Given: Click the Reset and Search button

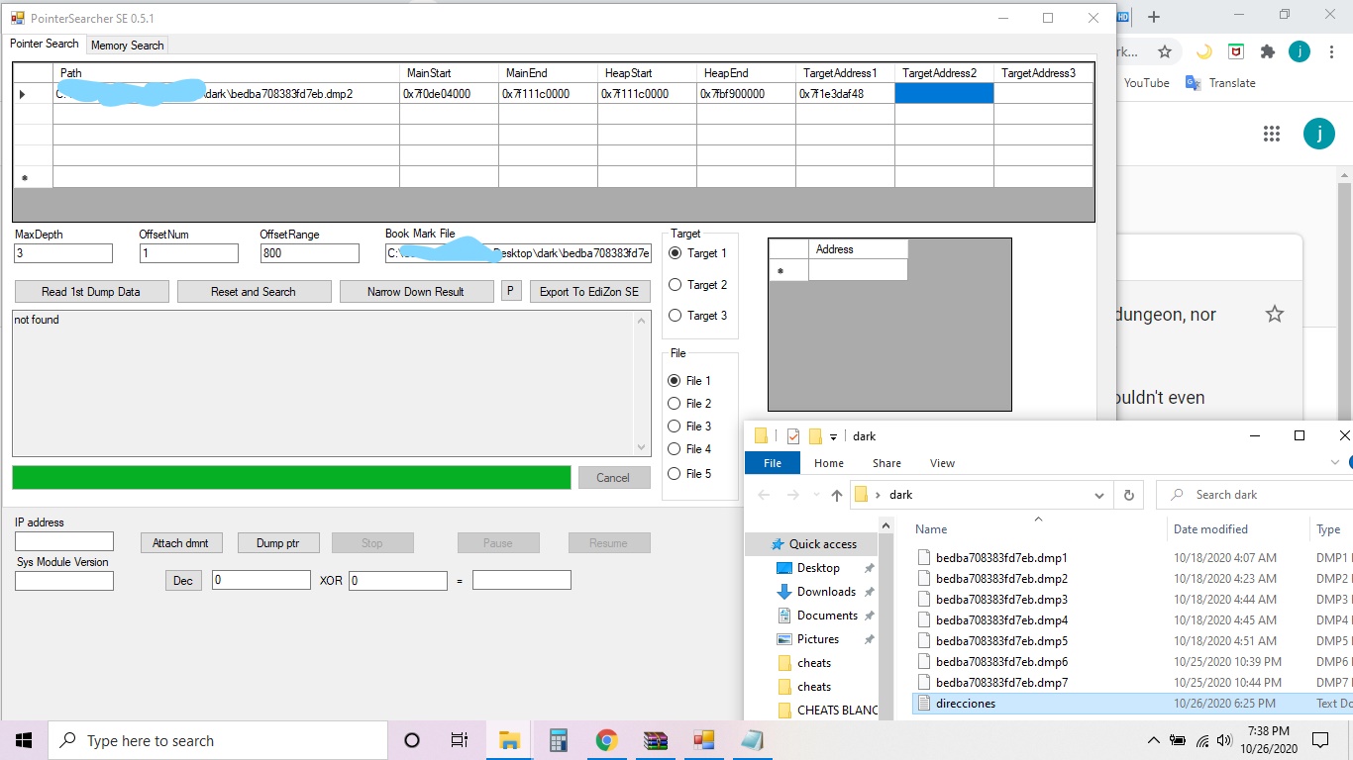Looking at the screenshot, I should point(253,292).
